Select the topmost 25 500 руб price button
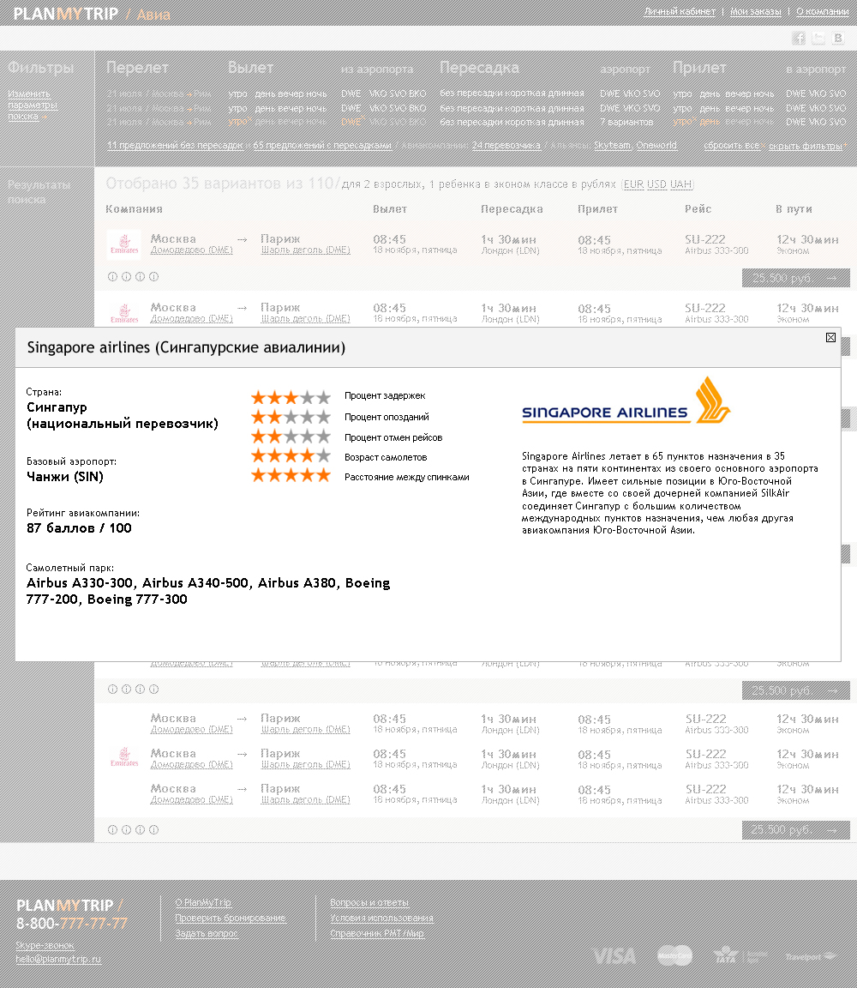Screen dimensions: 857x988 pyautogui.click(x=796, y=278)
